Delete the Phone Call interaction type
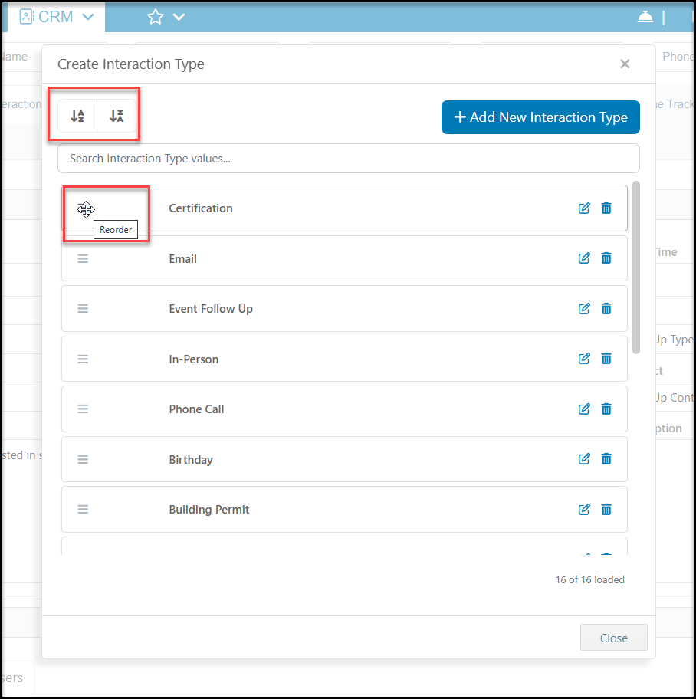Image resolution: width=696 pixels, height=699 pixels. (x=606, y=409)
